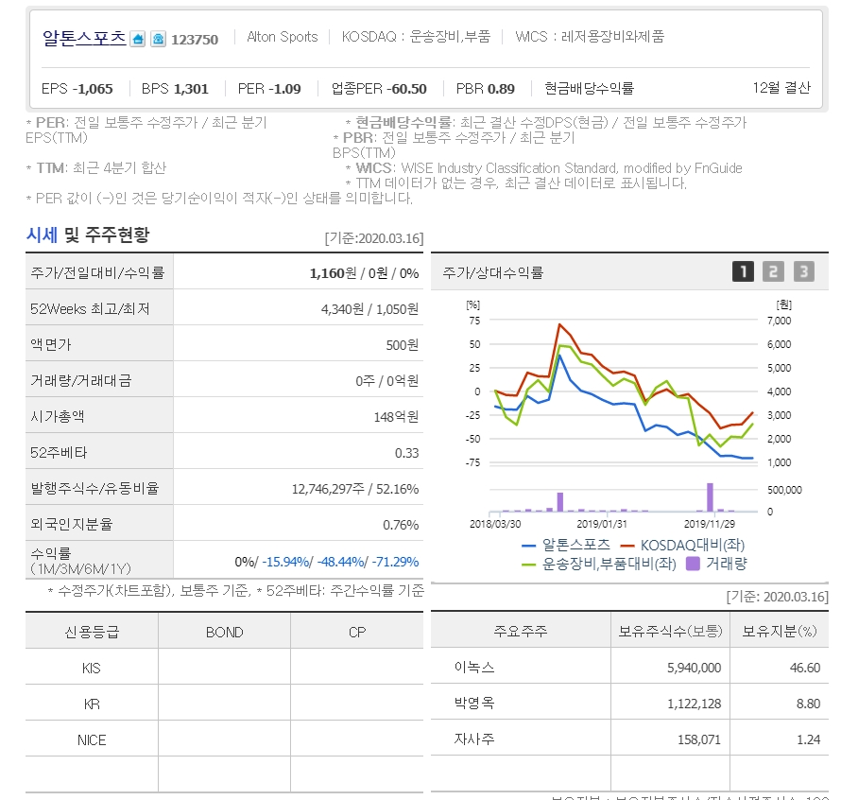841x800 pixels.
Task: Click the NICE credit rating row
Action: point(224,739)
